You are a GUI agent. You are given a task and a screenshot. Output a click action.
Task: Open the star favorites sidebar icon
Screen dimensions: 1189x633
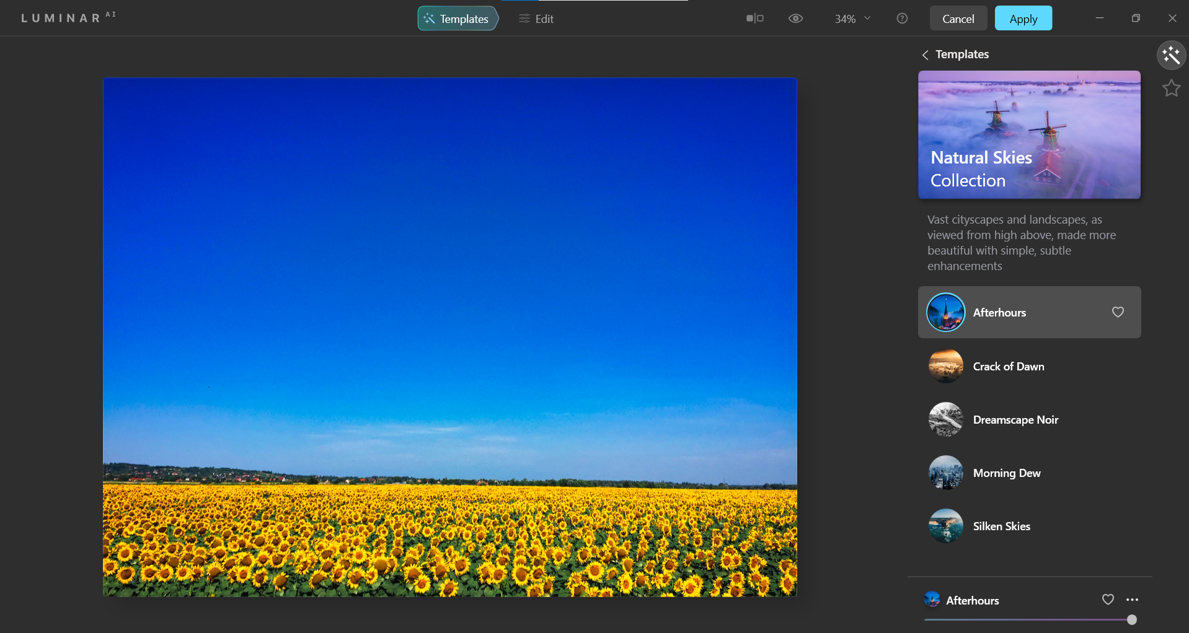1171,89
